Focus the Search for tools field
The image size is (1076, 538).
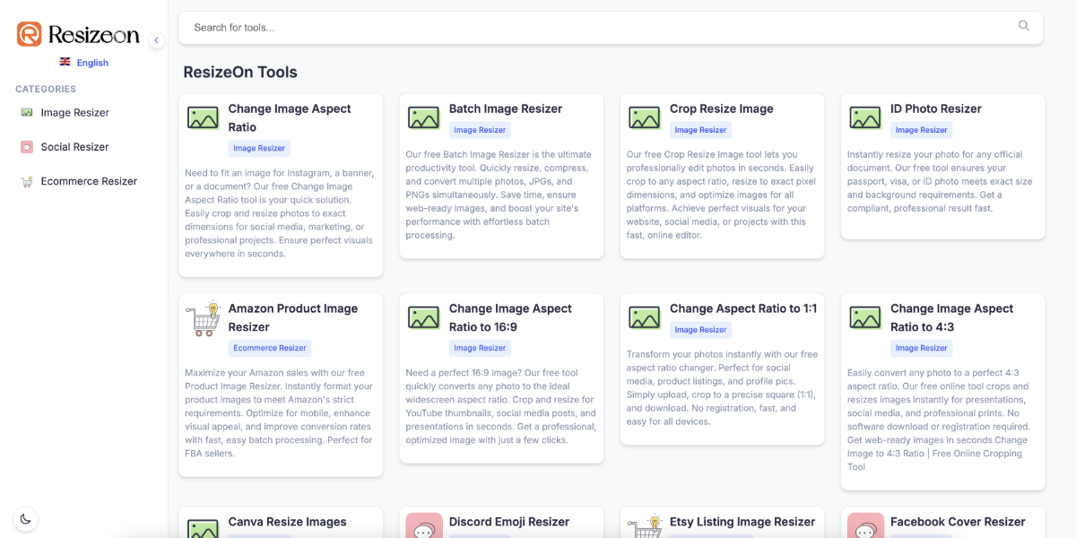point(611,27)
